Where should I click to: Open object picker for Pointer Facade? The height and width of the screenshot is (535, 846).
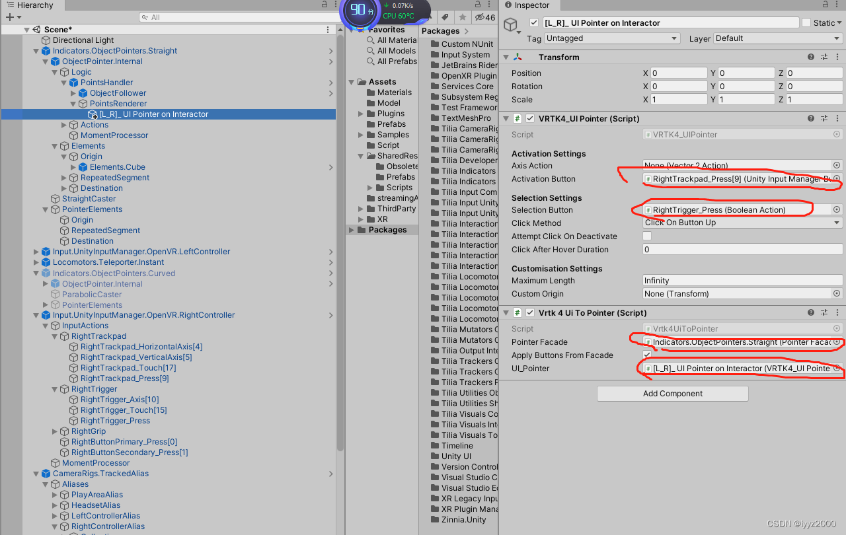tap(837, 342)
